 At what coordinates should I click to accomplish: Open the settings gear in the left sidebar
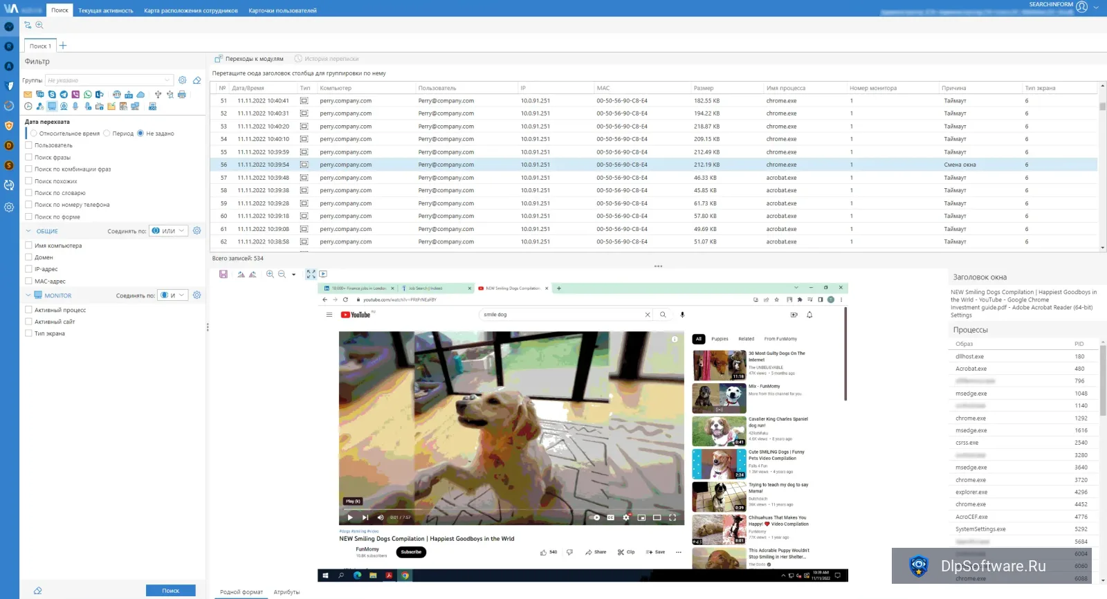click(9, 207)
